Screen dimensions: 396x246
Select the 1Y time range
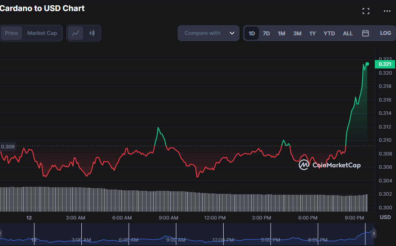click(312, 33)
